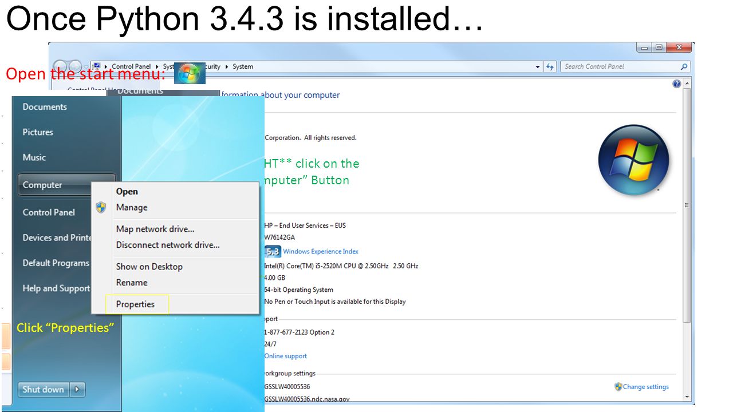This screenshot has height=412, width=733.
Task: Click the text 'HP – End User Services – EUS'
Action: point(305,225)
